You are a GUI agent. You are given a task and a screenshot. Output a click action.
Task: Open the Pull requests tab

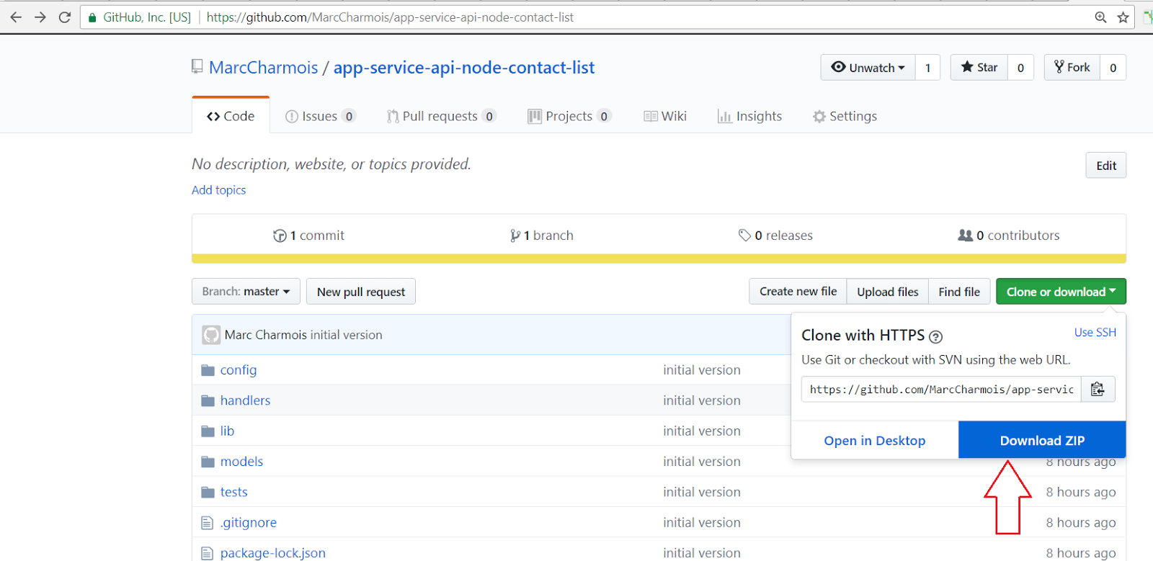click(441, 116)
